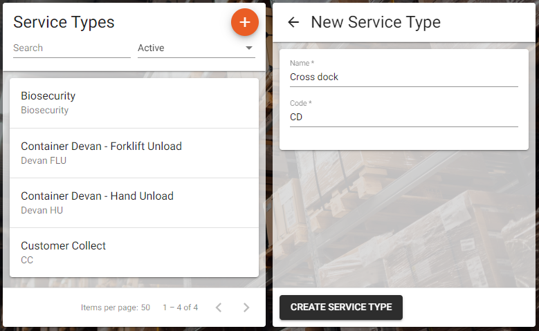The width and height of the screenshot is (539, 331).
Task: Open the Biosecurity service type
Action: click(134, 103)
